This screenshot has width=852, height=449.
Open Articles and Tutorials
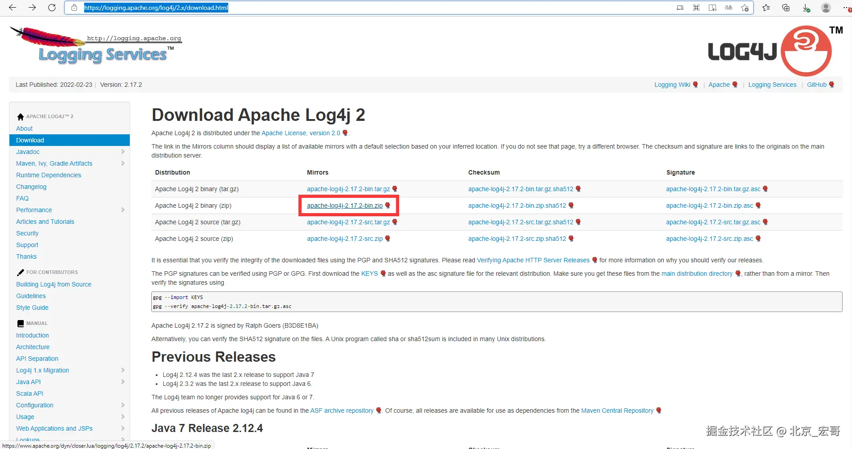(x=45, y=222)
